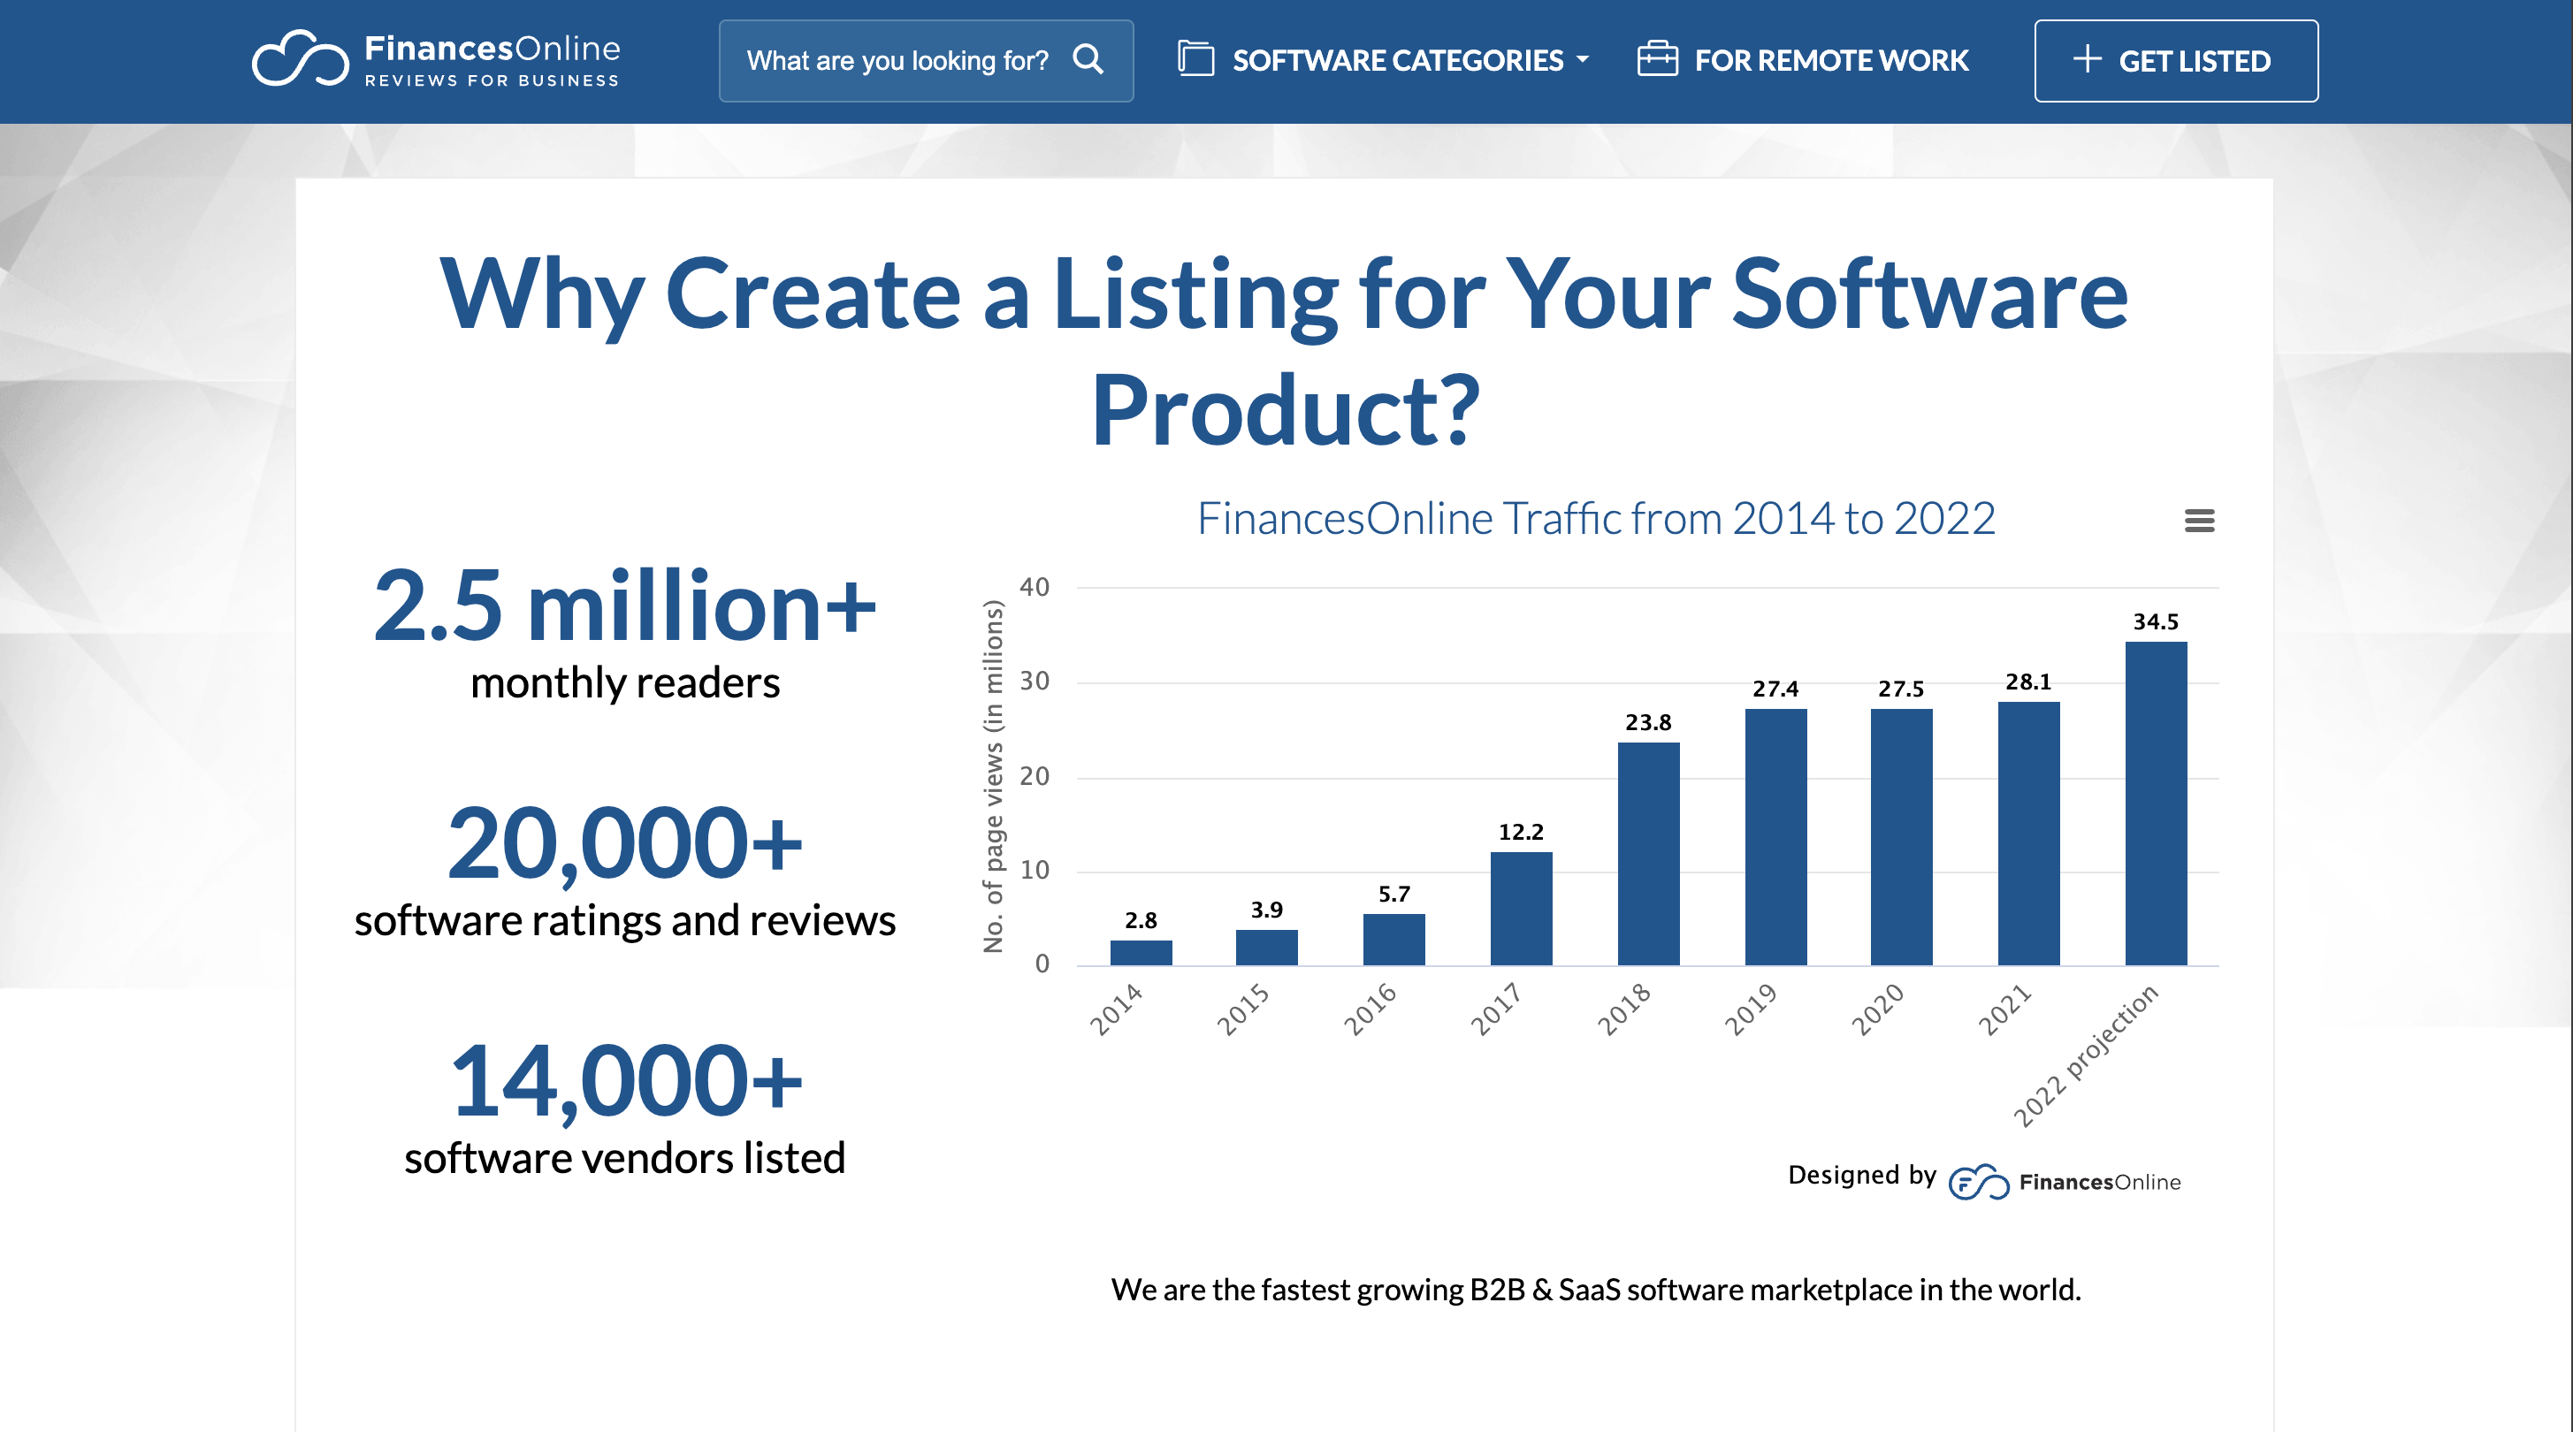The width and height of the screenshot is (2573, 1432).
Task: Click the briefcase icon for Remote Work
Action: tap(1657, 59)
